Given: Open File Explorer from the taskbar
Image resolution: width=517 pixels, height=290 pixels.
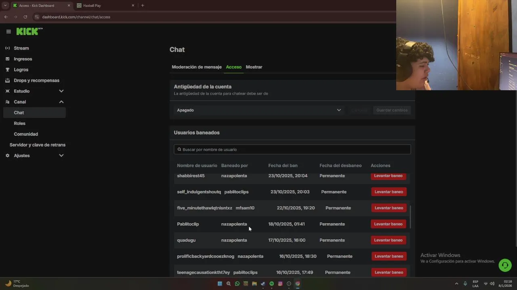Looking at the screenshot, I should click(254, 284).
